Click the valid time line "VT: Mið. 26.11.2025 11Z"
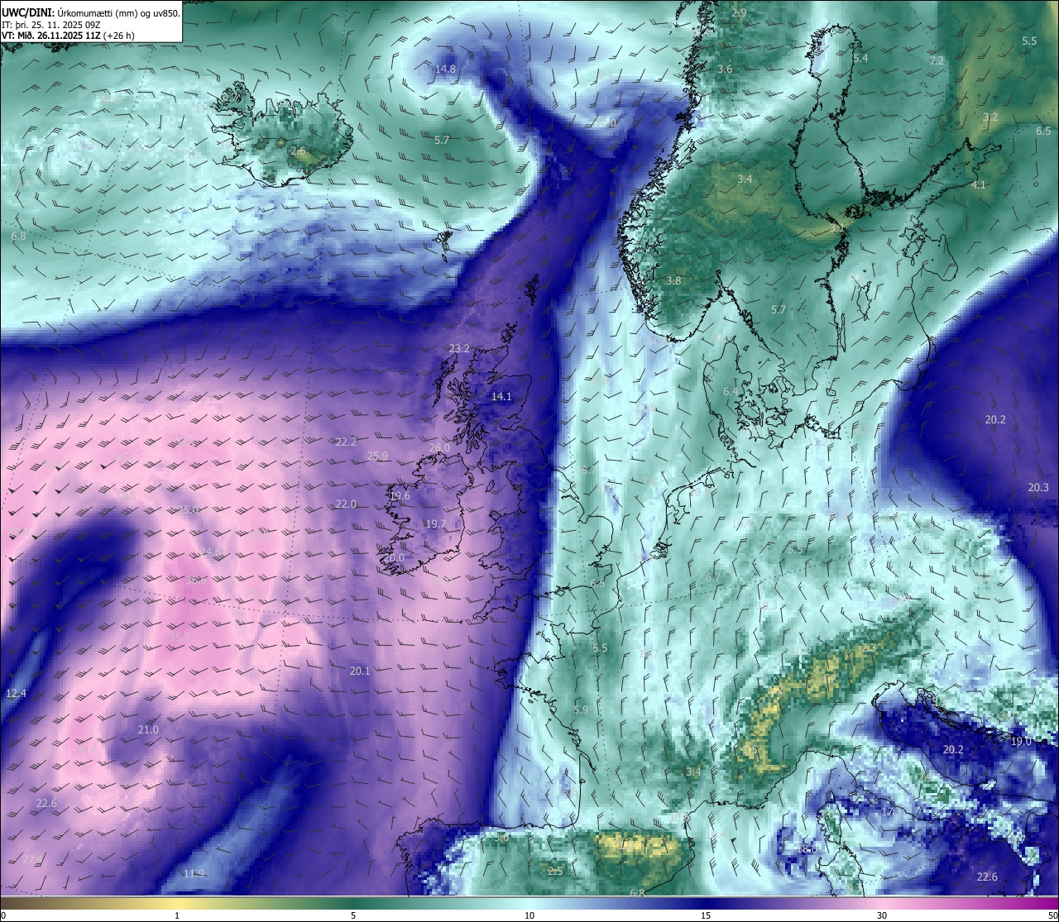Image resolution: width=1059 pixels, height=922 pixels. [68, 36]
